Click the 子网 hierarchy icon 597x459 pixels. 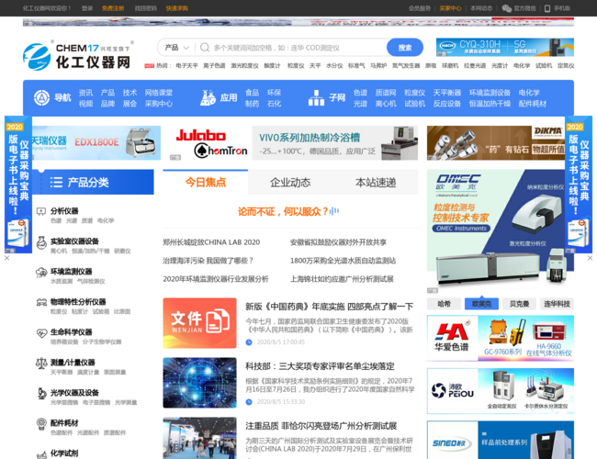[316, 98]
